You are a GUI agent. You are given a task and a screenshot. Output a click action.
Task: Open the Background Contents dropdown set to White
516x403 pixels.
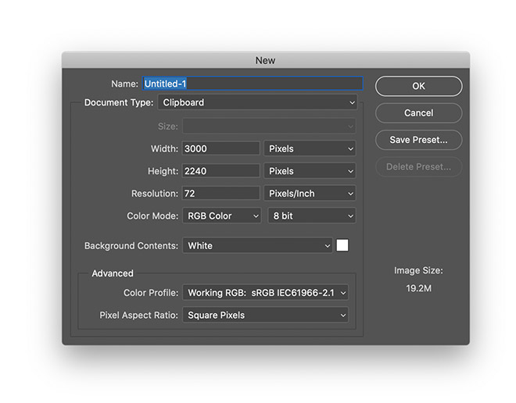click(x=258, y=246)
